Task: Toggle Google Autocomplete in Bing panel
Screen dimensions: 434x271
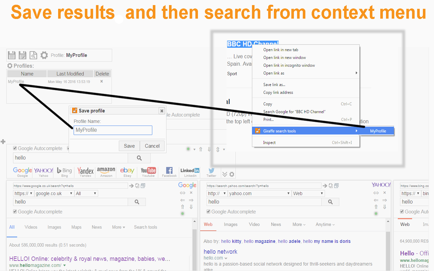Action: click(x=402, y=212)
